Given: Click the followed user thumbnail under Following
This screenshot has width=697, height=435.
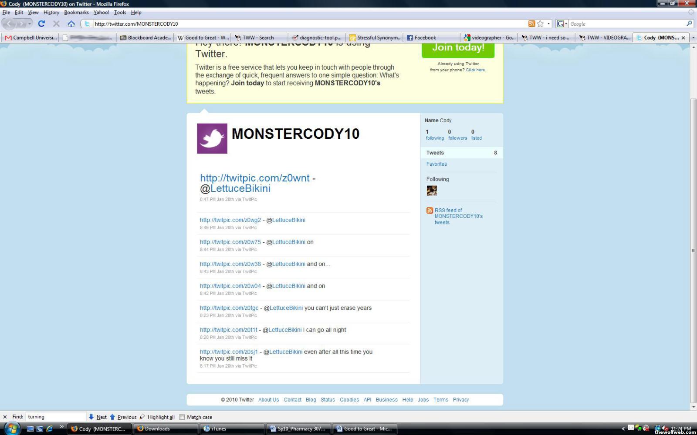Looking at the screenshot, I should [x=432, y=191].
